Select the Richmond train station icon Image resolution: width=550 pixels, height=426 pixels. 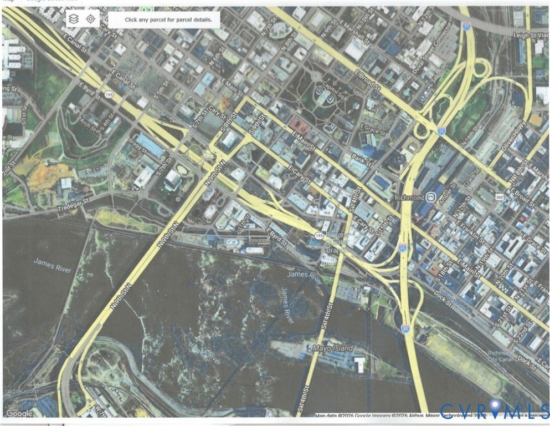432,197
